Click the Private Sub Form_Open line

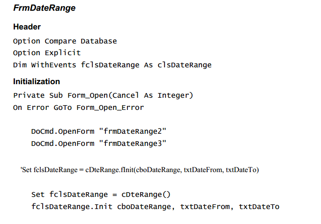point(103,95)
